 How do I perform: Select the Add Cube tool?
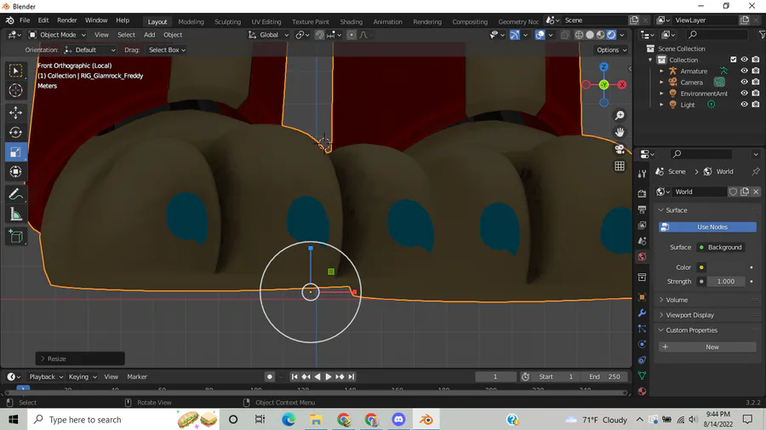pos(15,237)
